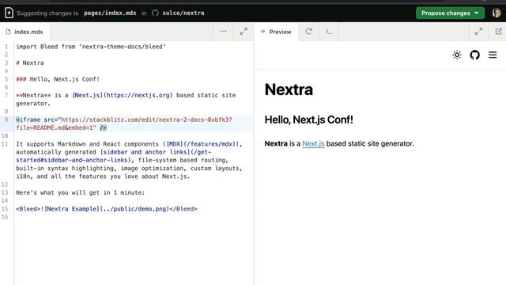Click the [MDX](/features/mdx) link text in code

pos(202,144)
